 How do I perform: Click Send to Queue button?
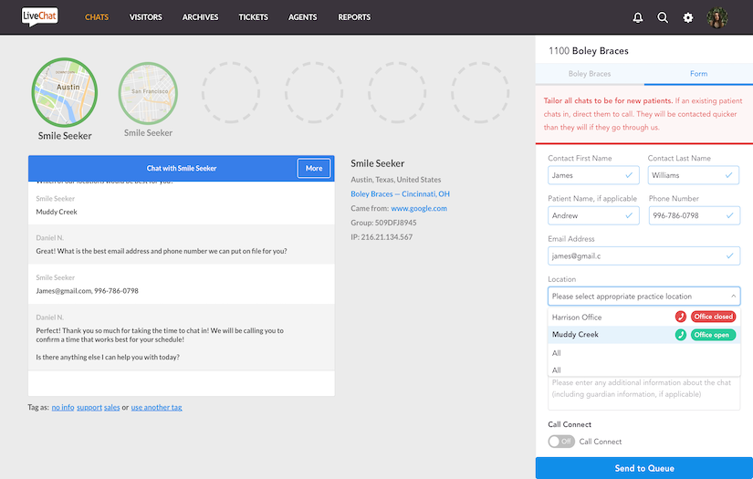pyautogui.click(x=644, y=468)
